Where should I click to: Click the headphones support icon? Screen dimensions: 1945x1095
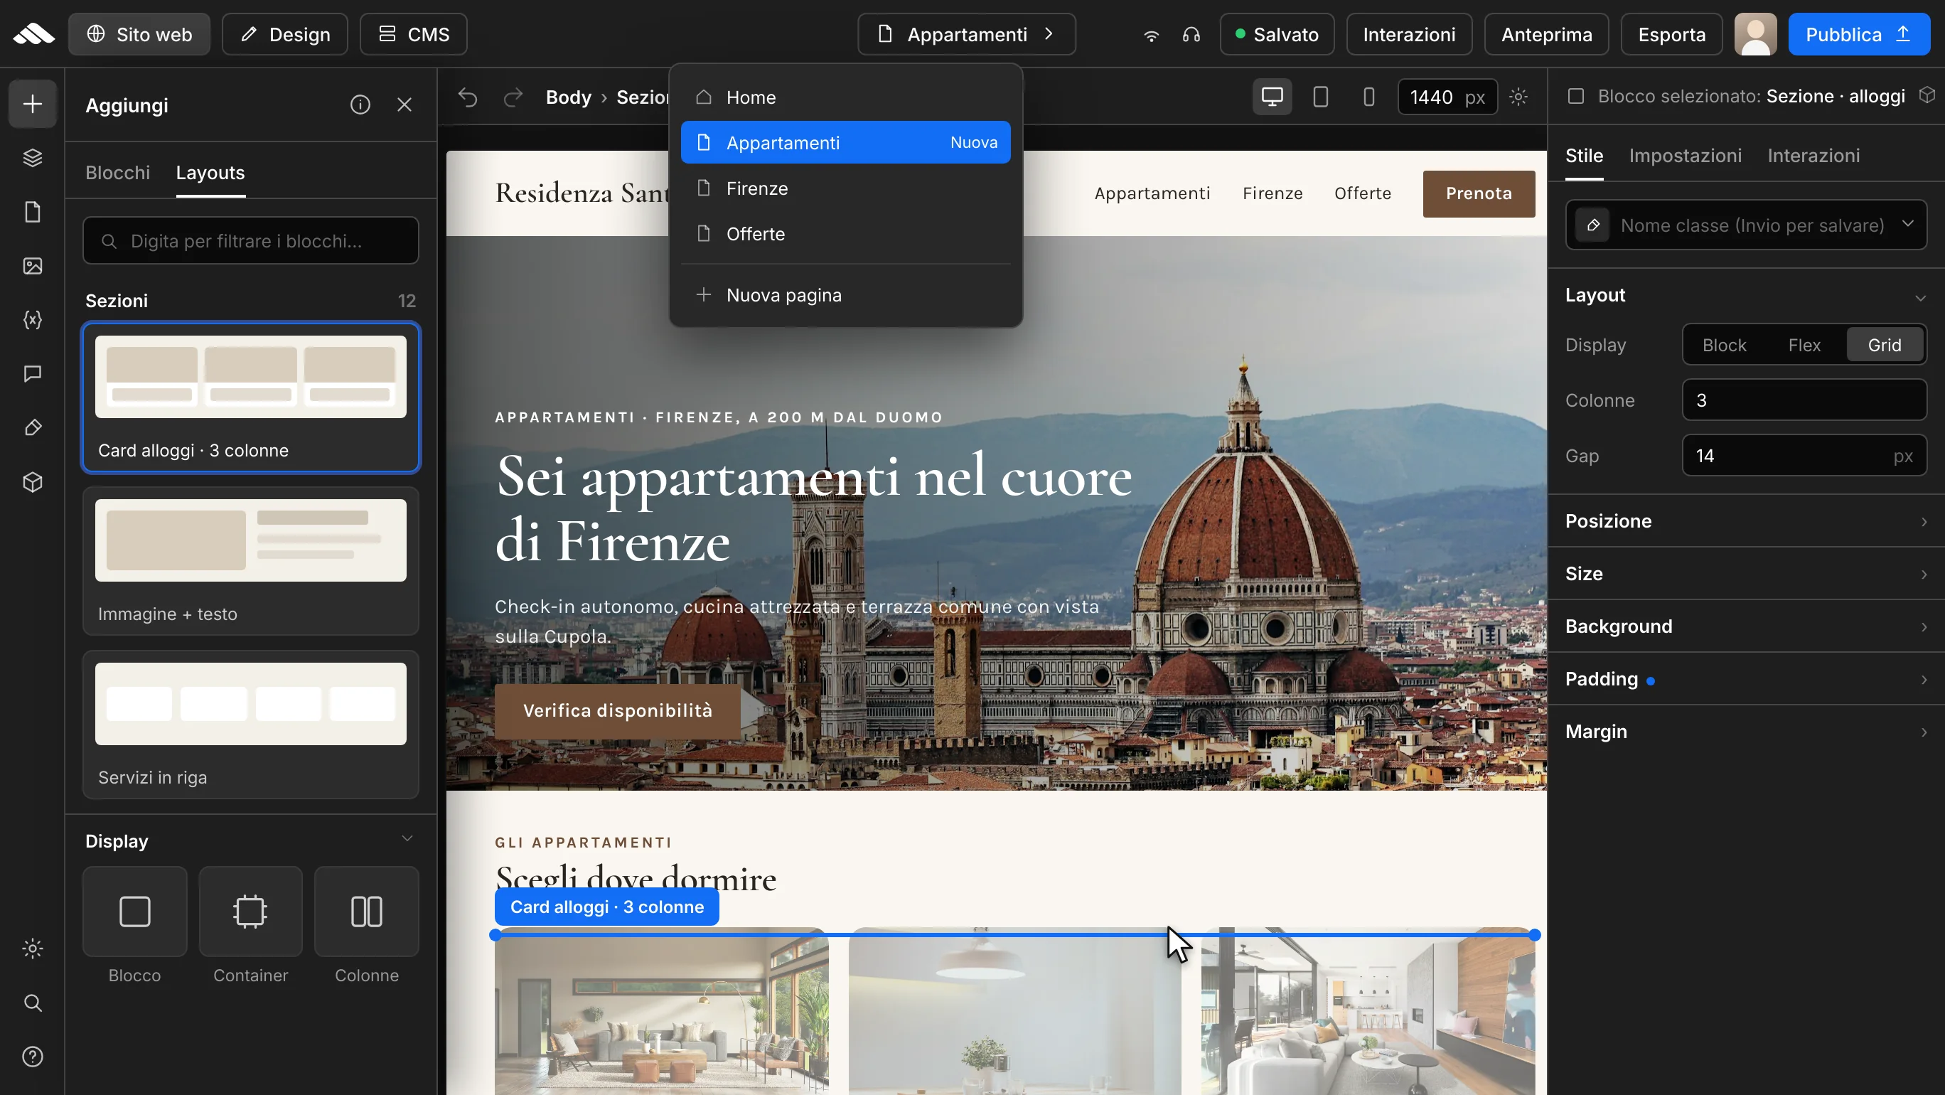(1191, 35)
